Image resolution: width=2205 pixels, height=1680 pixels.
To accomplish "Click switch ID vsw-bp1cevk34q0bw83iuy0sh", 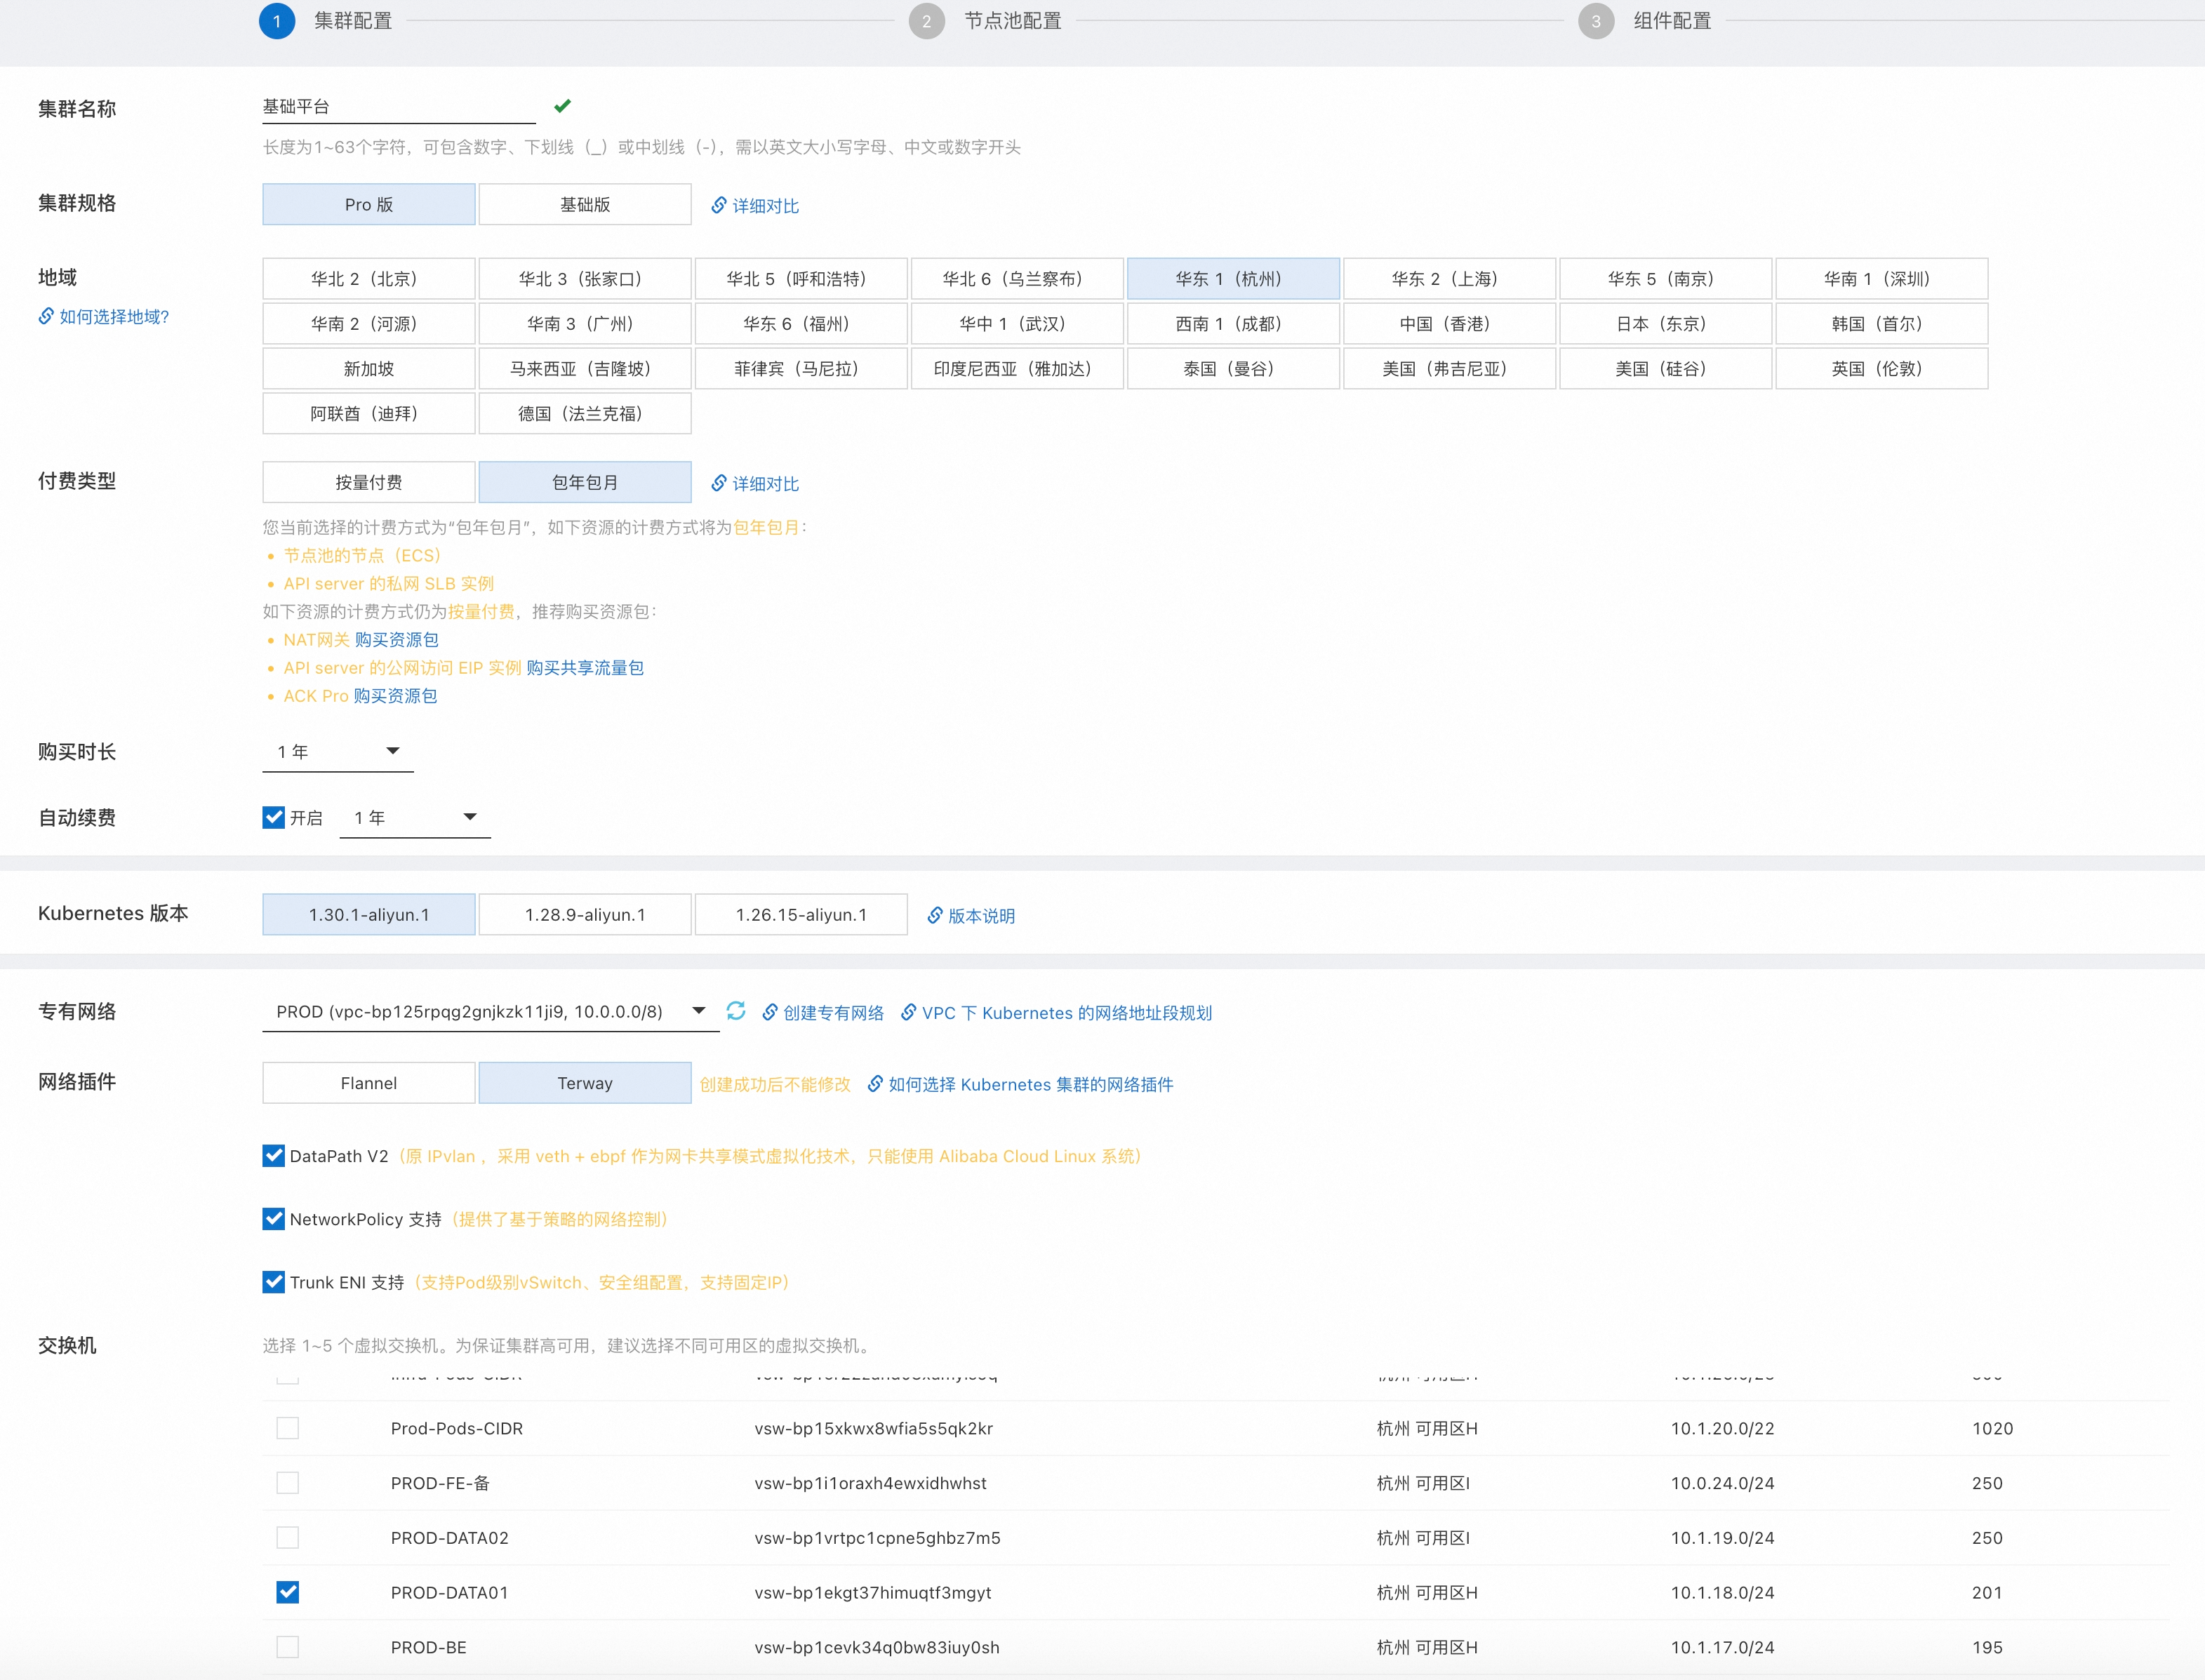I will 877,1647.
